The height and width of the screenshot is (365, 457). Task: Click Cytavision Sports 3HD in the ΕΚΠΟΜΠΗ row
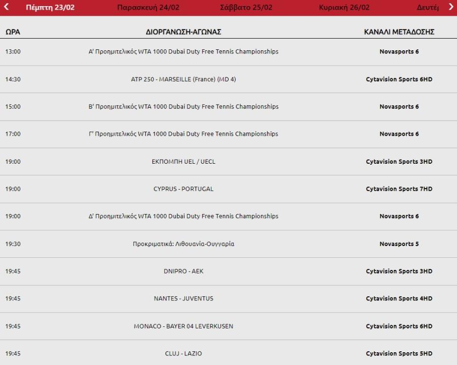point(399,162)
